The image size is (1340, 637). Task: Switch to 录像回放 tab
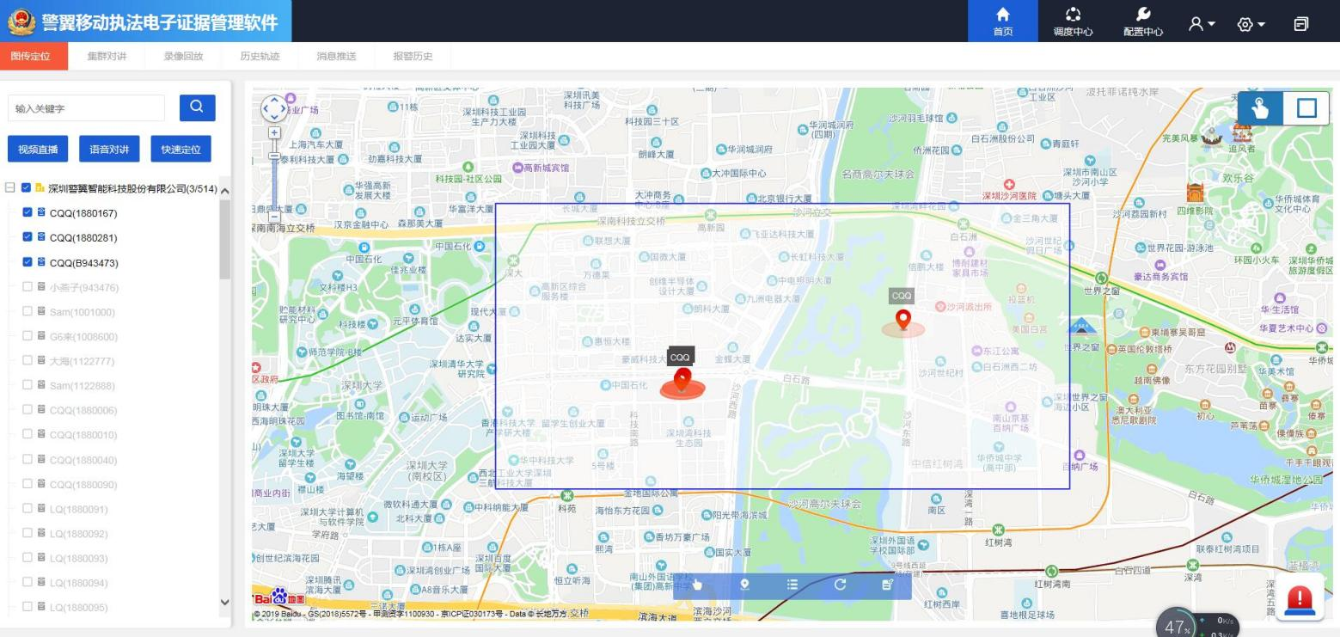coord(183,56)
